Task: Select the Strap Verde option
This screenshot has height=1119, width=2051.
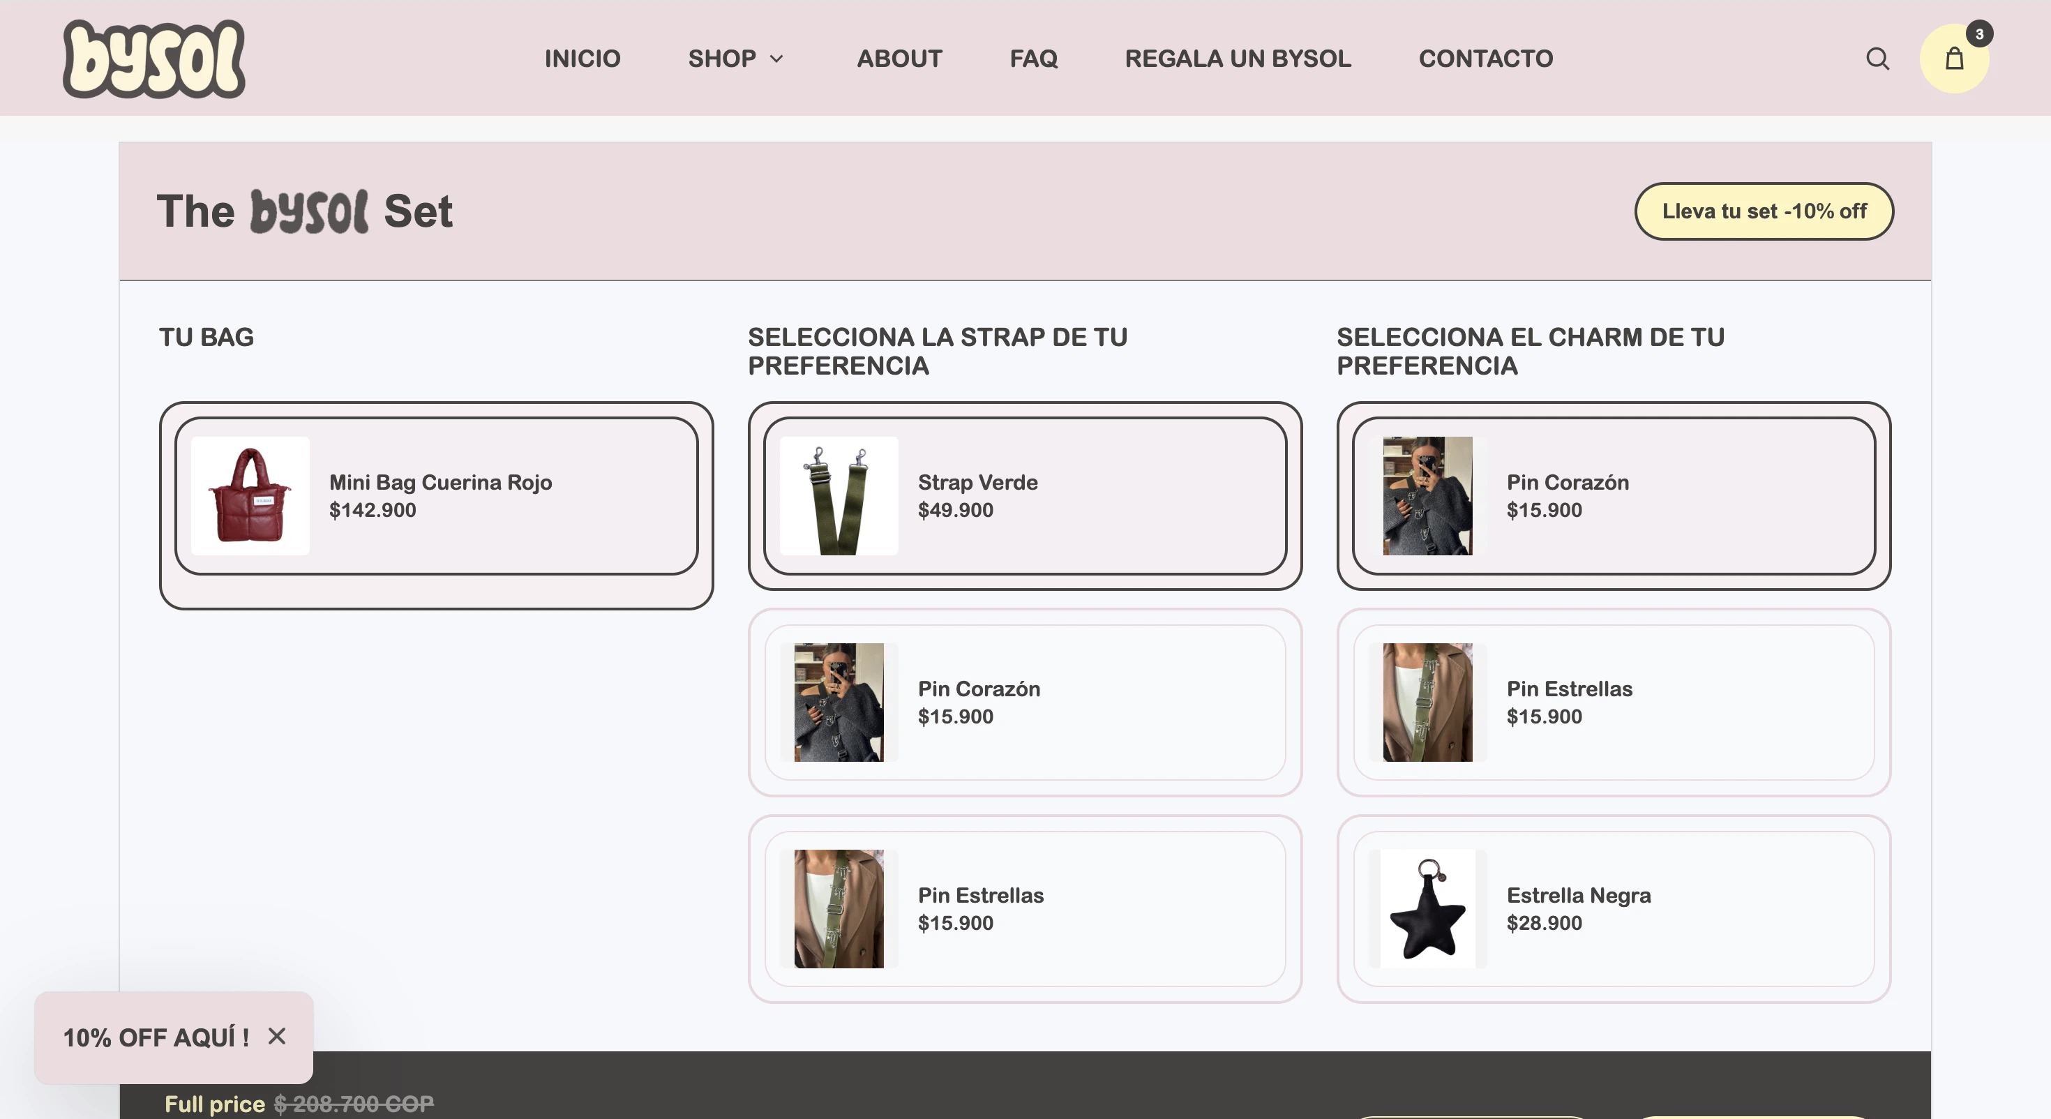Action: tap(1025, 495)
